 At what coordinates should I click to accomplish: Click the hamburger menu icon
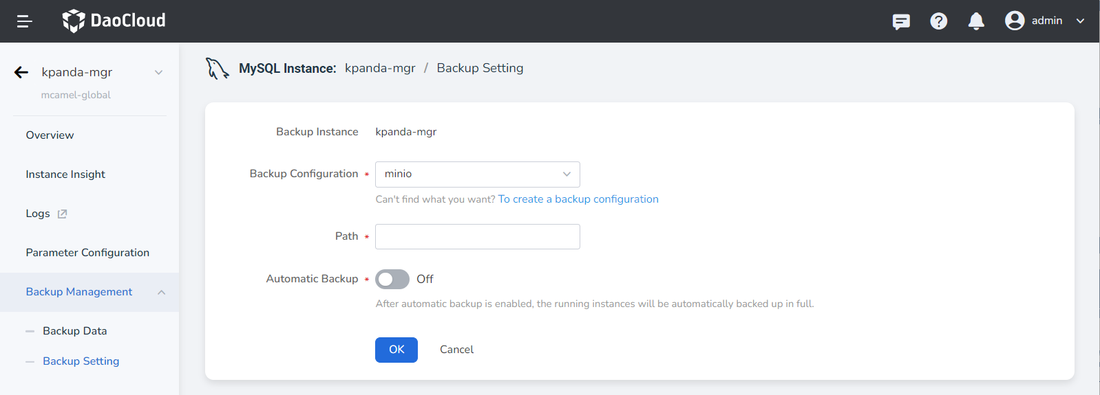coord(25,21)
